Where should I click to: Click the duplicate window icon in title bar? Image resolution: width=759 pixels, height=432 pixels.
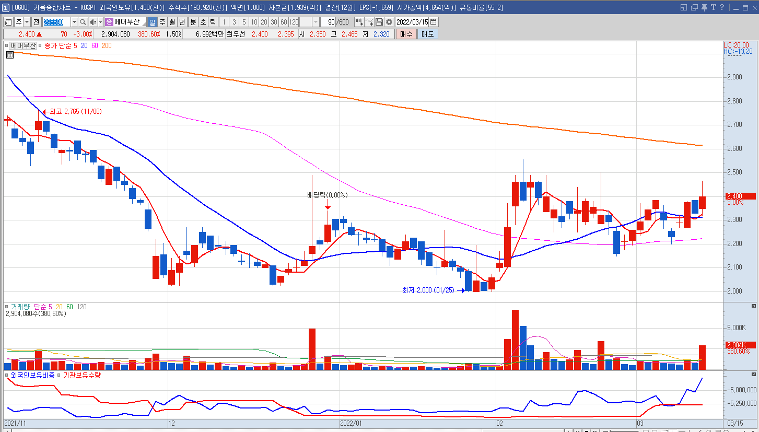coord(694,7)
